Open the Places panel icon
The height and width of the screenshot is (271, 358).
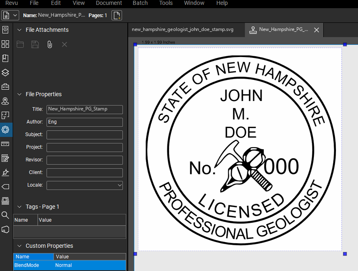pos(5,101)
